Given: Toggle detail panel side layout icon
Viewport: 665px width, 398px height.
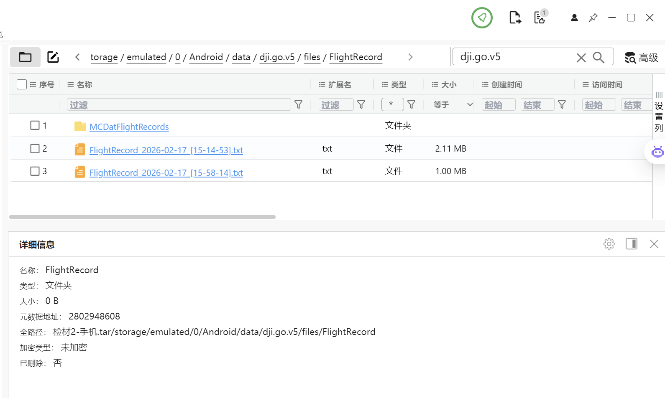Looking at the screenshot, I should 632,244.
